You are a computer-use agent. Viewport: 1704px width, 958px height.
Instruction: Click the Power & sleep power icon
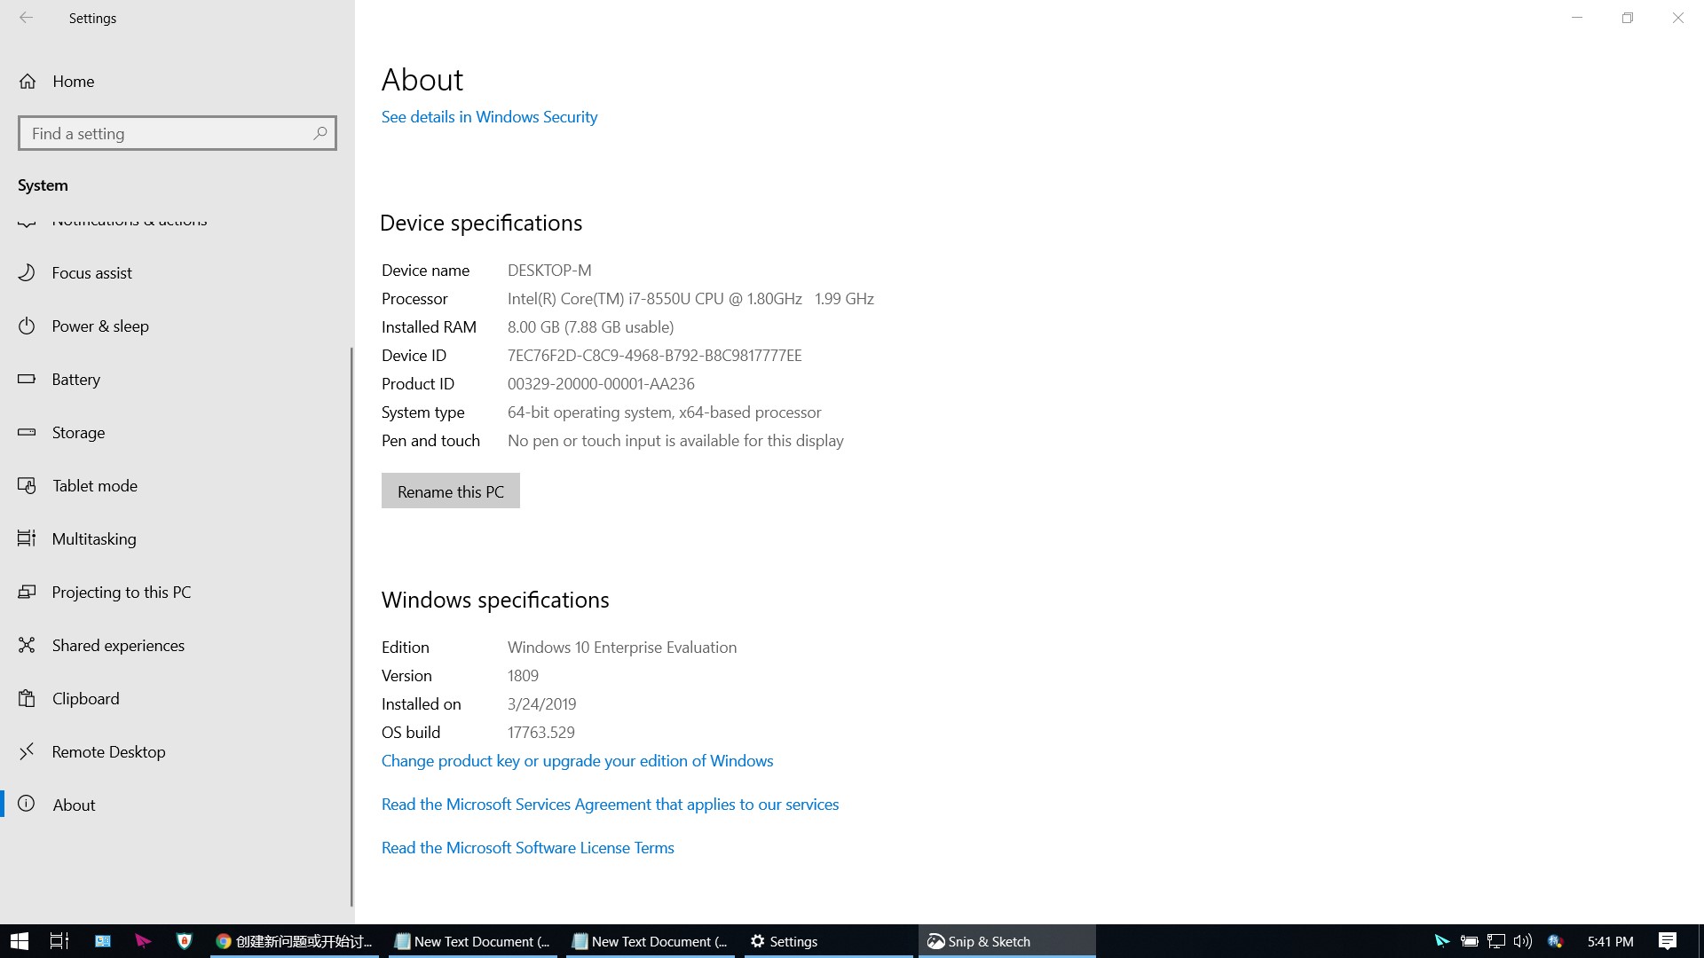[x=27, y=326]
